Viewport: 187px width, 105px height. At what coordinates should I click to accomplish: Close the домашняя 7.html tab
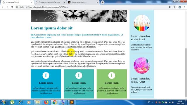click(x=32, y=2)
